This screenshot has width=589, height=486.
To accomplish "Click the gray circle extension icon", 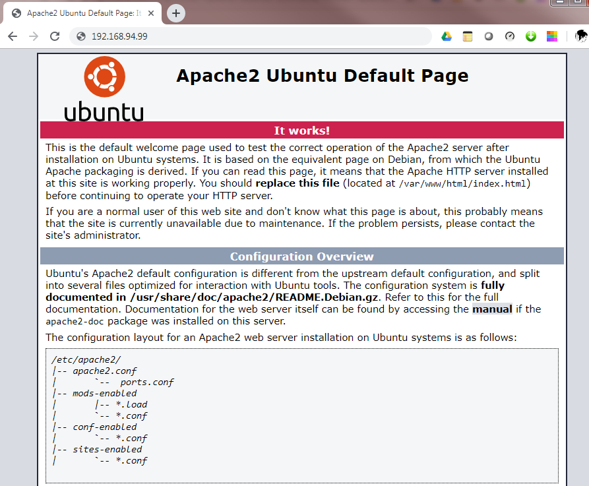I will click(x=489, y=36).
